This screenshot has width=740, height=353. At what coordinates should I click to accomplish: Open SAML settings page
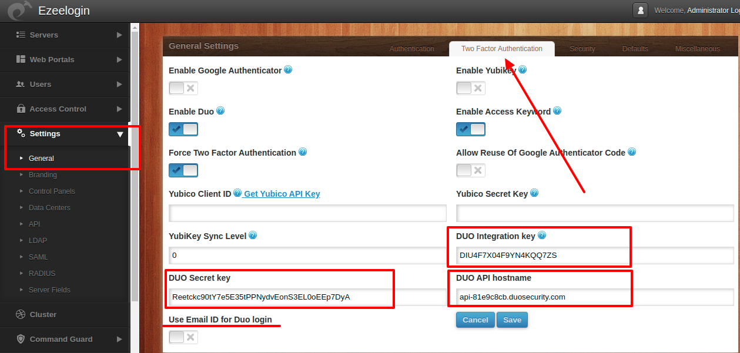click(x=38, y=257)
